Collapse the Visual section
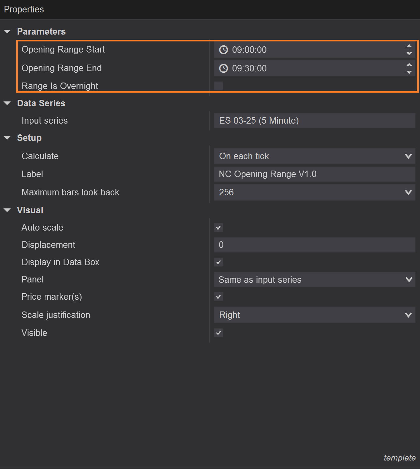Image resolution: width=420 pixels, height=469 pixels. click(7, 210)
